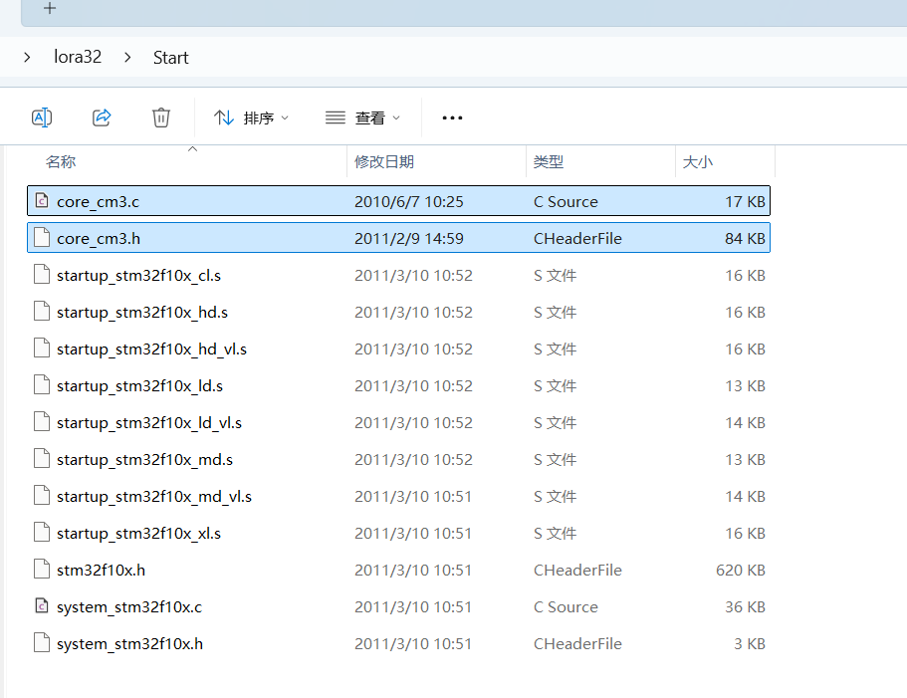
Task: Expand chevron between lora32 and Start
Action: click(127, 57)
